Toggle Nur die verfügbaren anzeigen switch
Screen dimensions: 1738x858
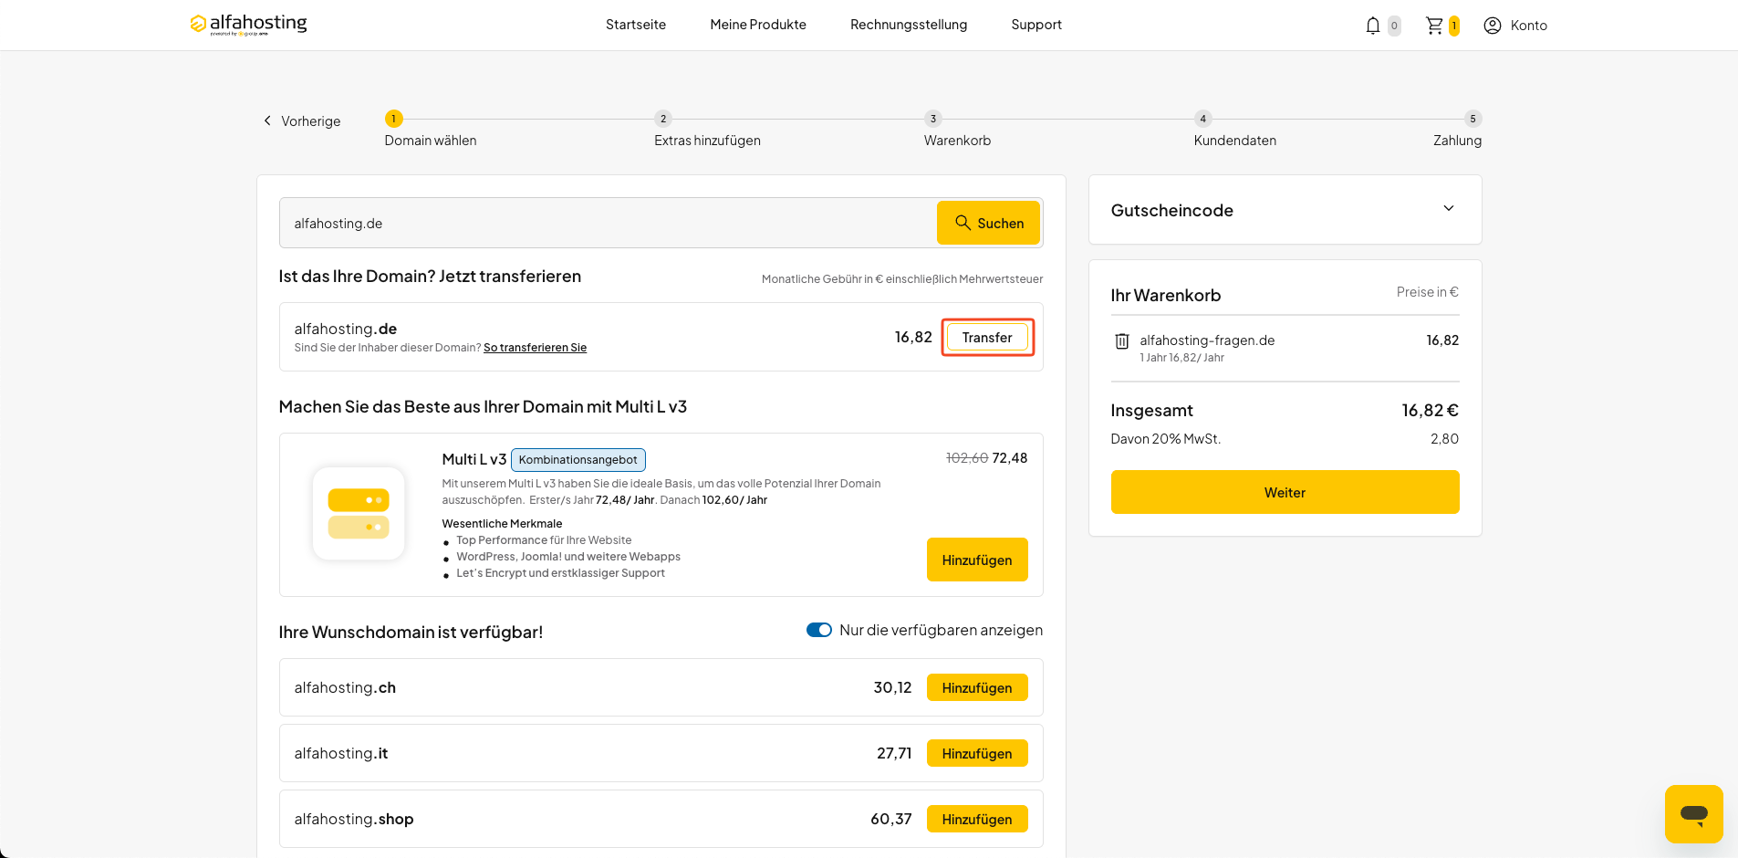pyautogui.click(x=818, y=630)
